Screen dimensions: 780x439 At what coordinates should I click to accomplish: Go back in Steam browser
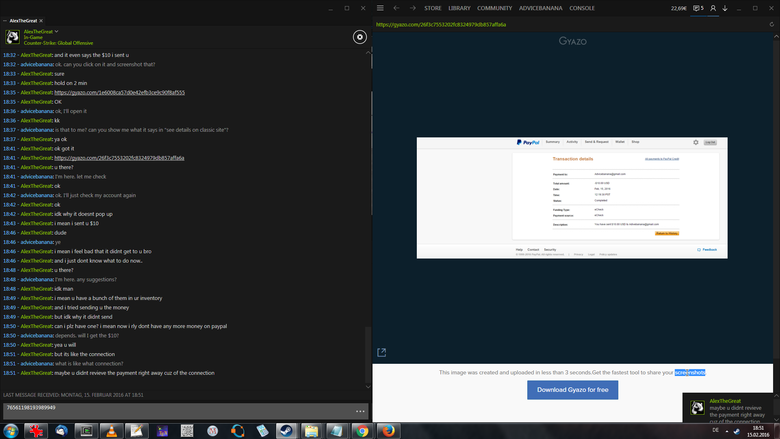396,8
